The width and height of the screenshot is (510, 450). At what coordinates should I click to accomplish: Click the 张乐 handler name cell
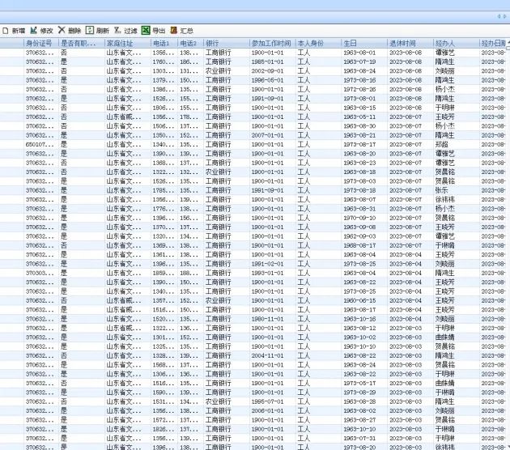(442, 190)
